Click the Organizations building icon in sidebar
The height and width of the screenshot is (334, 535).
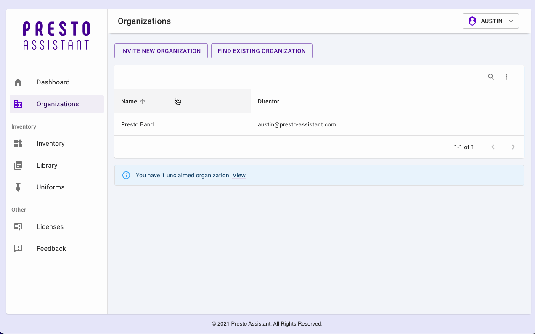tap(18, 104)
